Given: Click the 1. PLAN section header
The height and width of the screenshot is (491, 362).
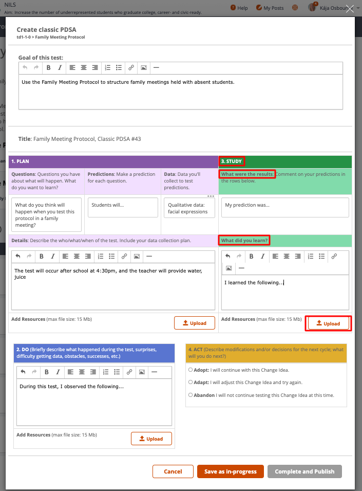Looking at the screenshot, I should pos(113,161).
